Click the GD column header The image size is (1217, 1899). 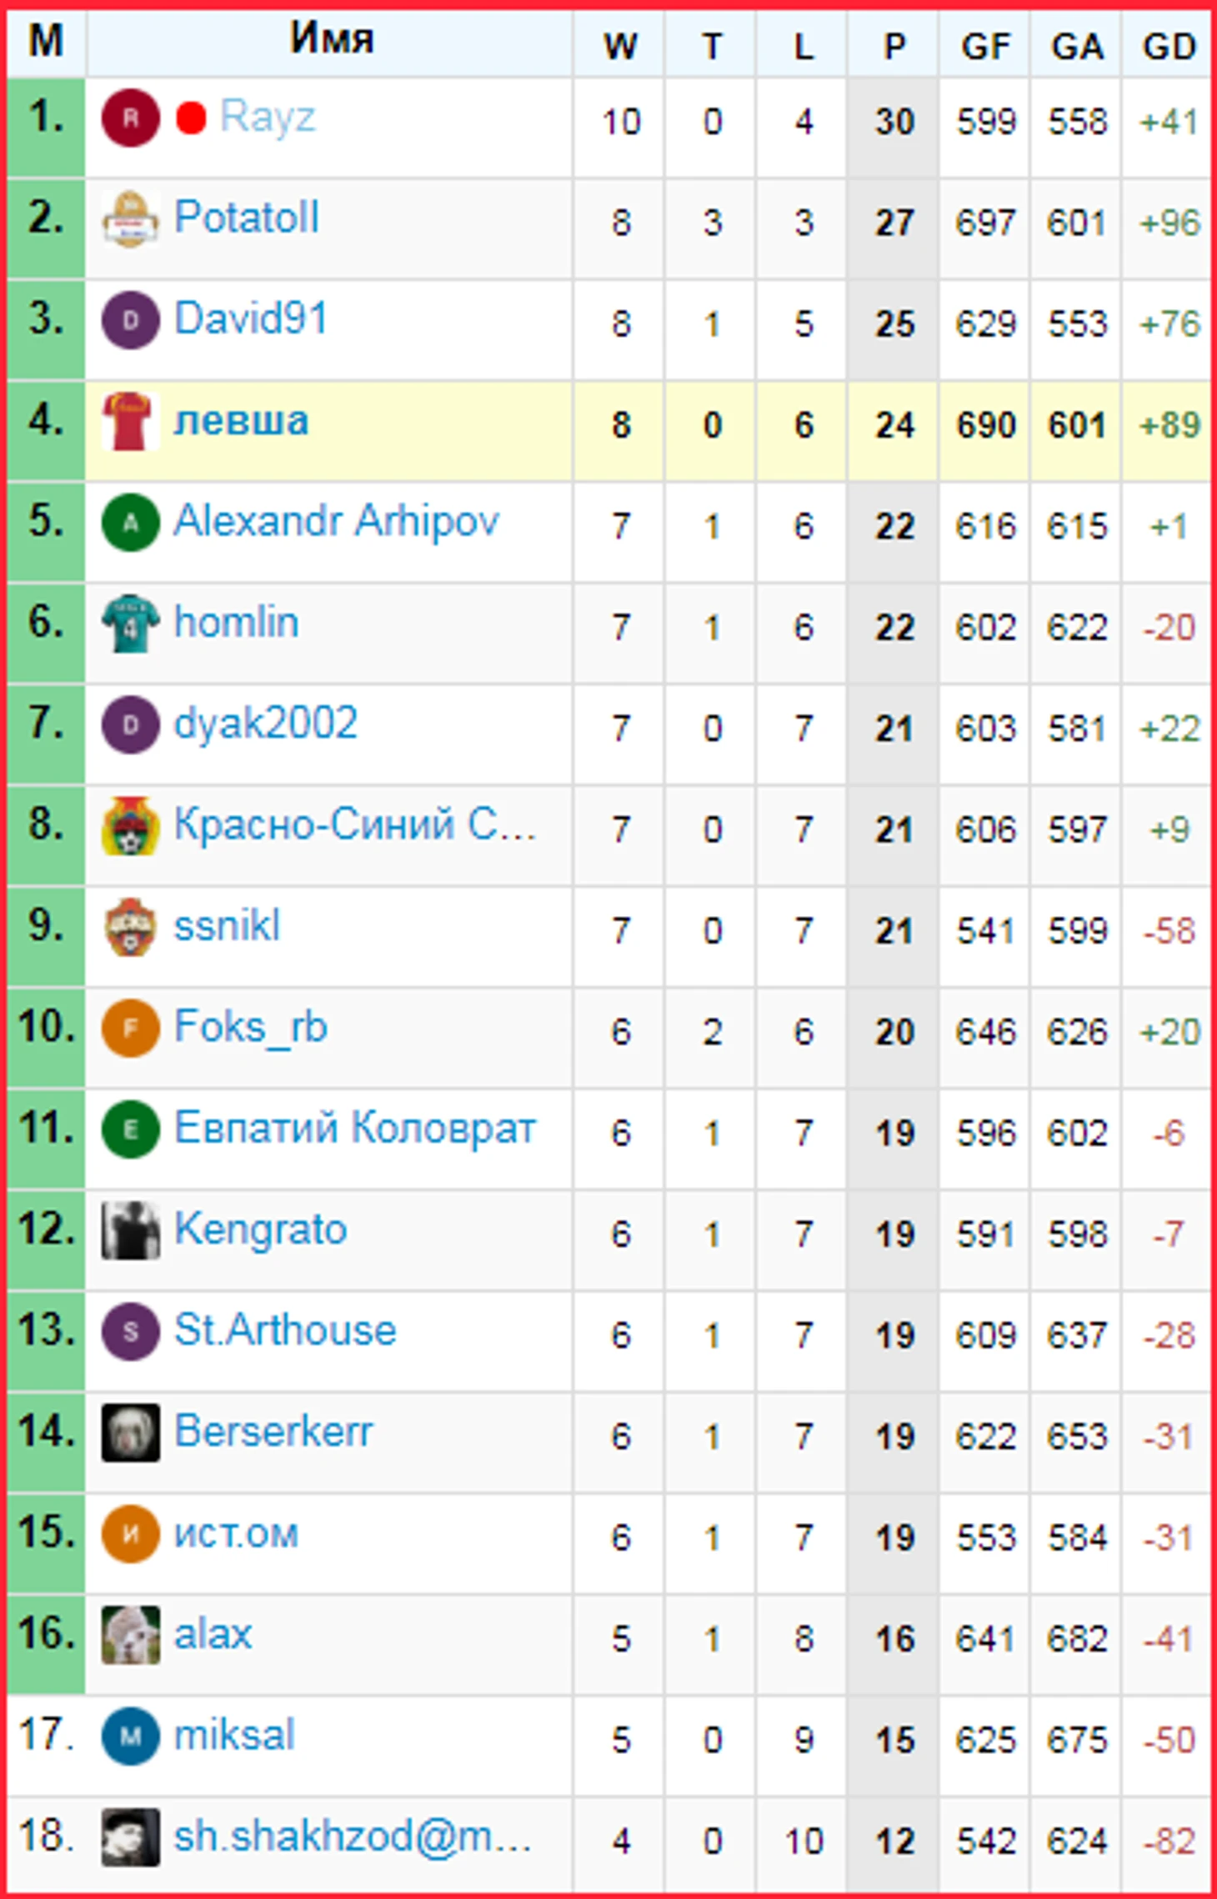pyautogui.click(x=1169, y=47)
